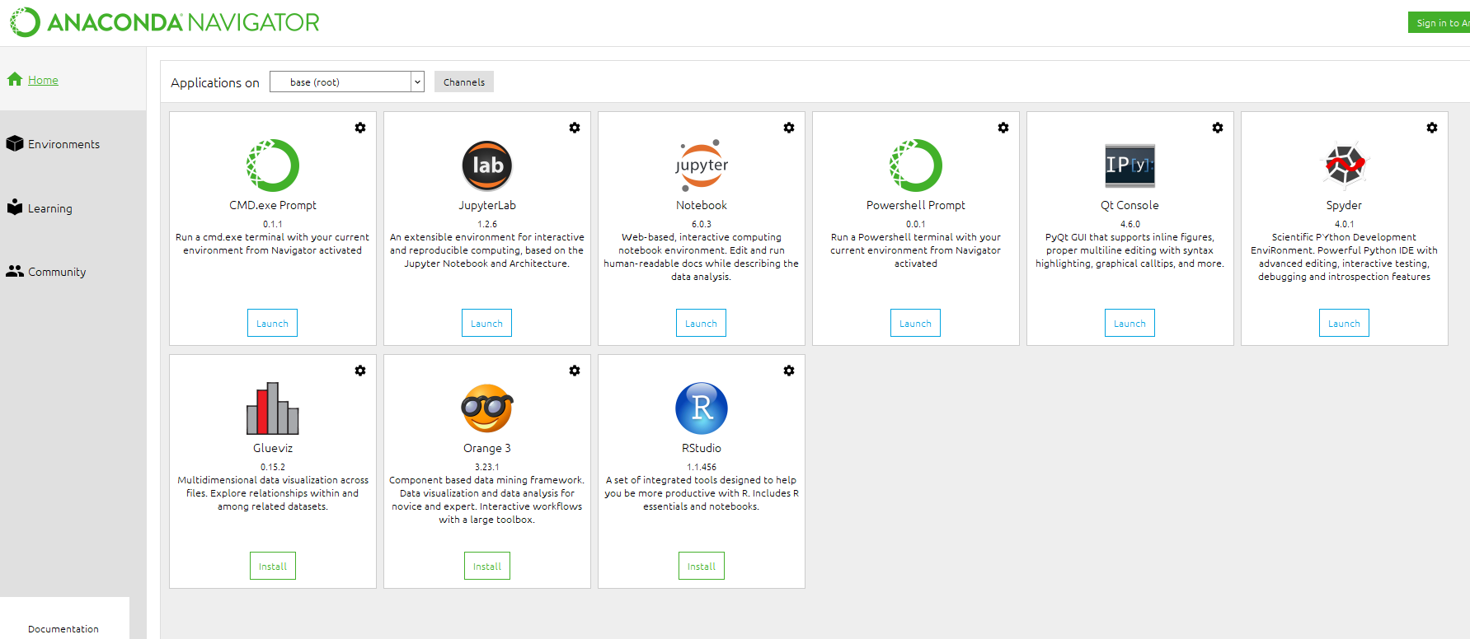Open gear options for JupyterLab tile
The image size is (1470, 639).
tap(575, 128)
